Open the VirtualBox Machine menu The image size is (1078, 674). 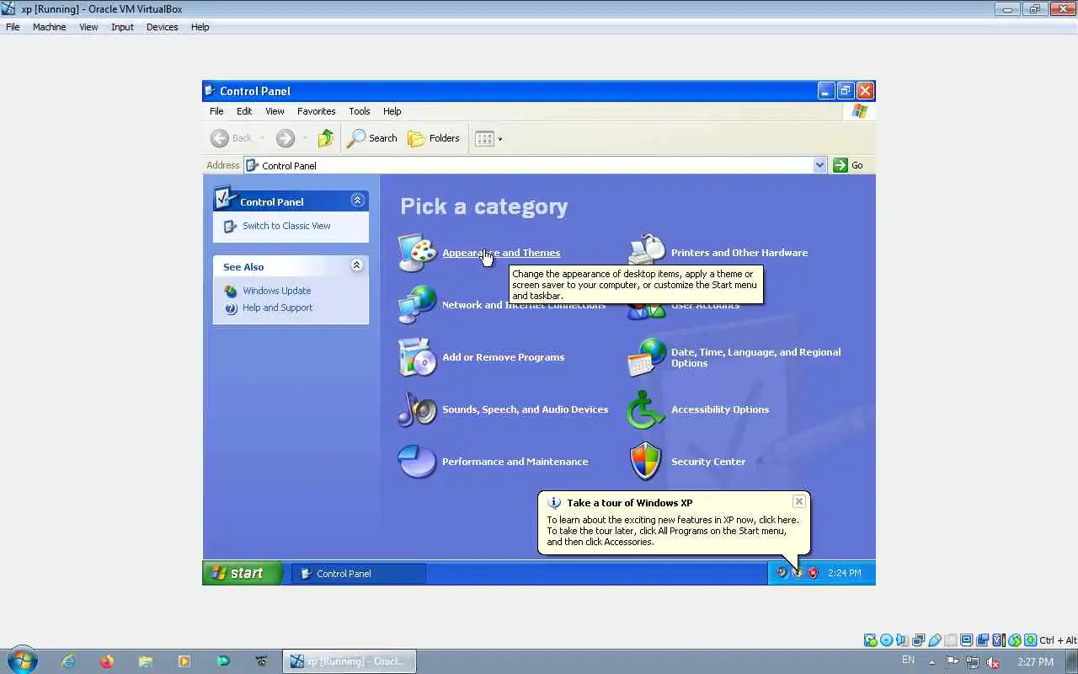coord(49,27)
